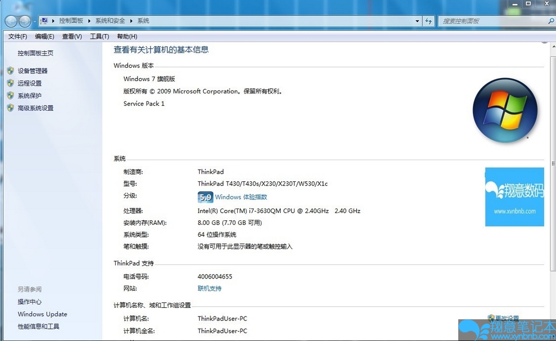The image size is (556, 341).
Task: Open the 性能信息和工具 link
Action: pos(39,326)
